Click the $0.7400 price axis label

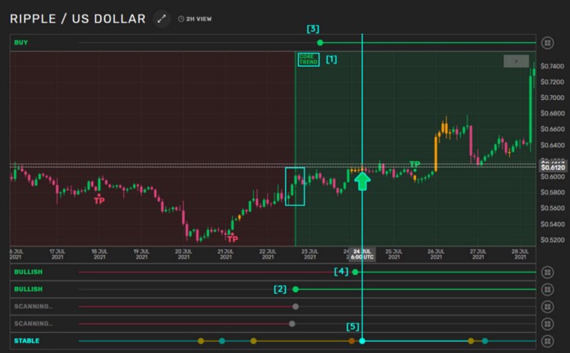552,66
